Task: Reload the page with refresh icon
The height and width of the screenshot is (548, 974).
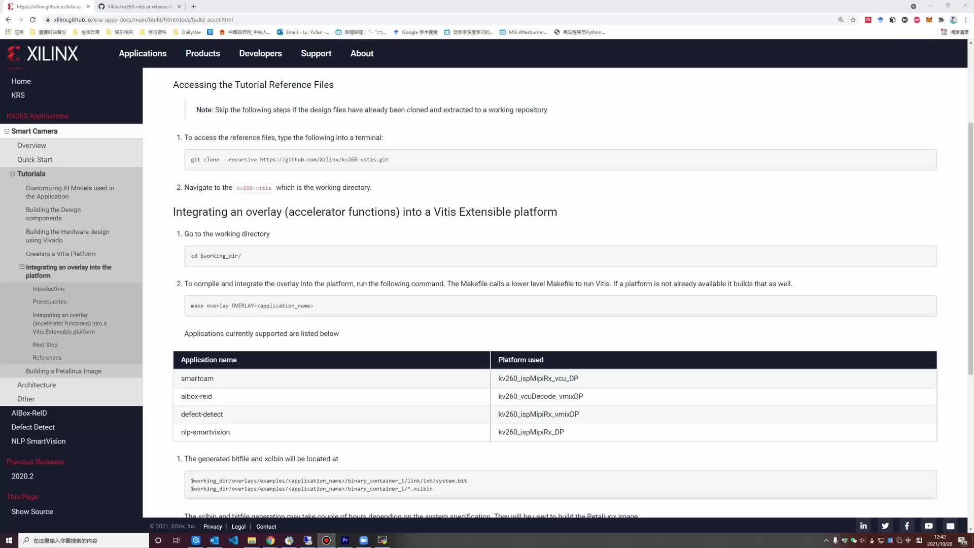Action: [x=33, y=20]
